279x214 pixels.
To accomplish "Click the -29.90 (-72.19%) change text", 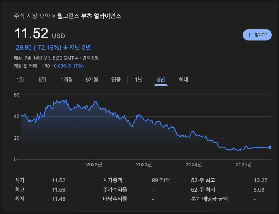I will (x=38, y=47).
